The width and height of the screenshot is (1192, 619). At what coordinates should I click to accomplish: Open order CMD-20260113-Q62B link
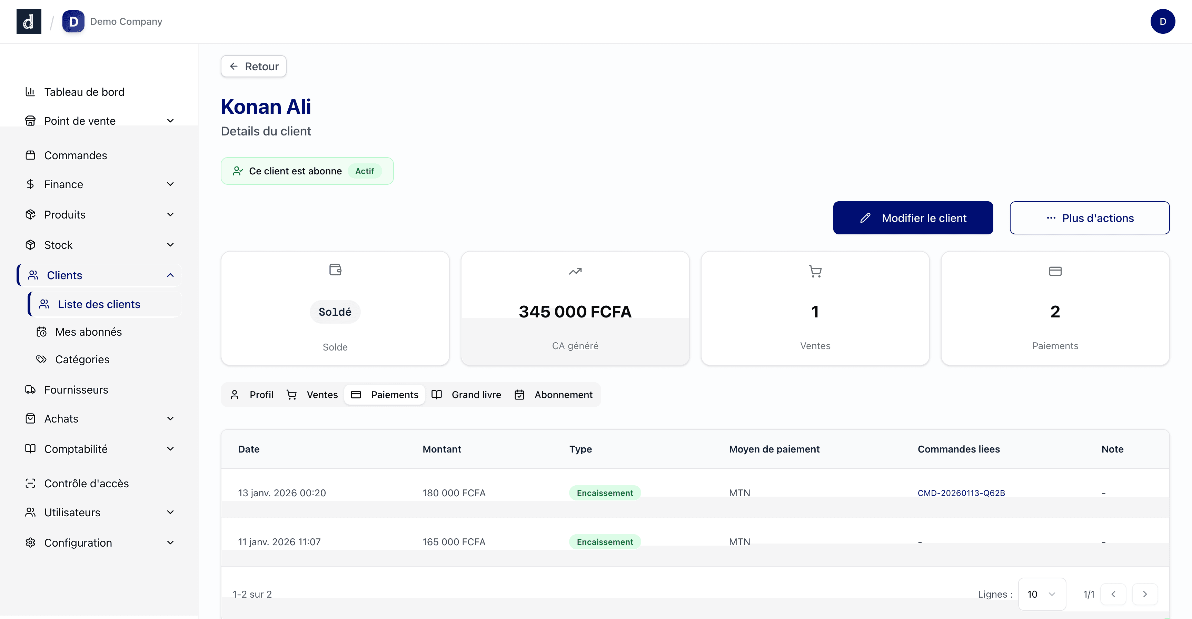tap(962, 493)
